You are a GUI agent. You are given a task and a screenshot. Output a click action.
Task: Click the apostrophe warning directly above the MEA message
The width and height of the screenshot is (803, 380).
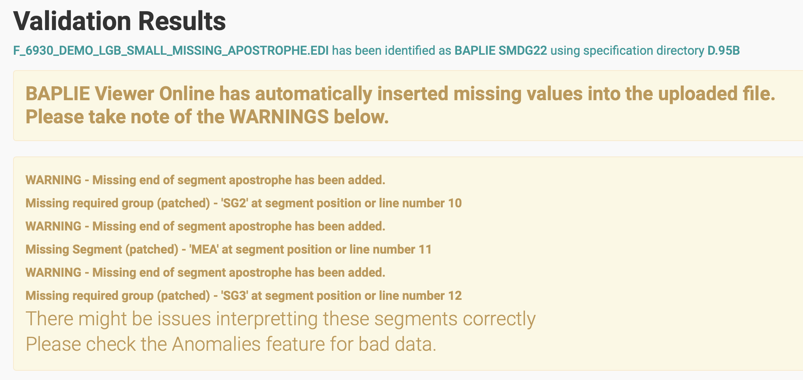(x=205, y=226)
